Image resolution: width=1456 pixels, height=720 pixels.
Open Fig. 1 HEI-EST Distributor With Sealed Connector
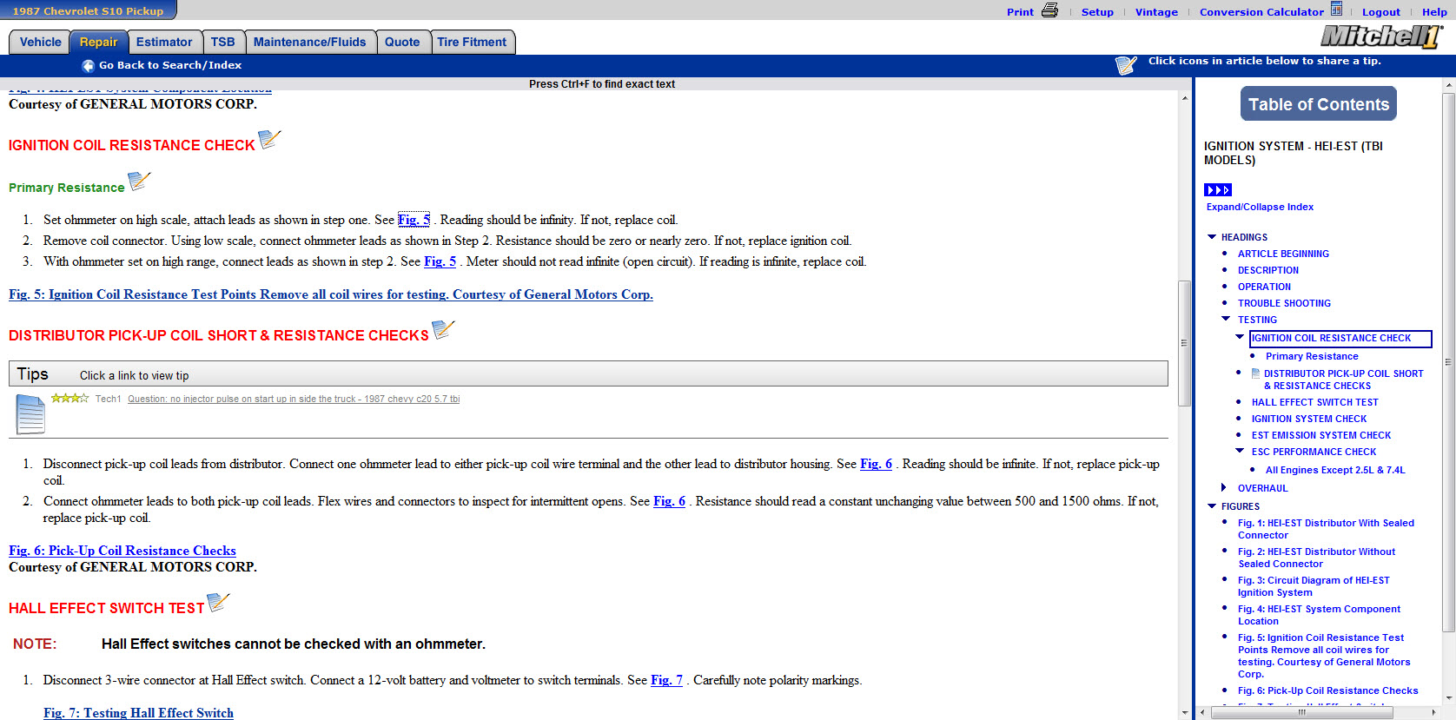pyautogui.click(x=1326, y=529)
